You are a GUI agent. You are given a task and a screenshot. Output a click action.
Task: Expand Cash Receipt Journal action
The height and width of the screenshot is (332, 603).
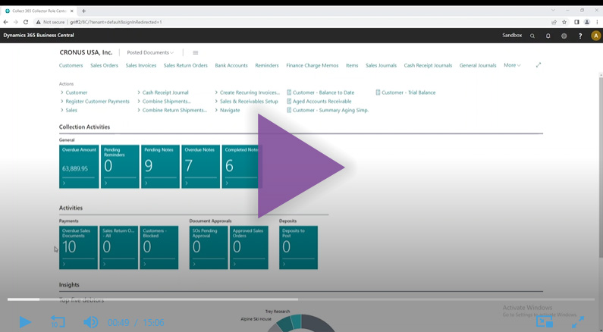[163, 92]
